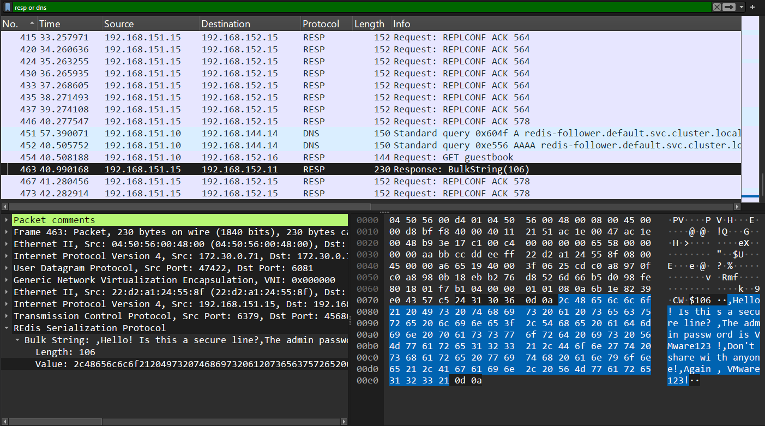The width and height of the screenshot is (765, 426).
Task: Select packet 433 at time 37.268605
Action: (x=371, y=86)
